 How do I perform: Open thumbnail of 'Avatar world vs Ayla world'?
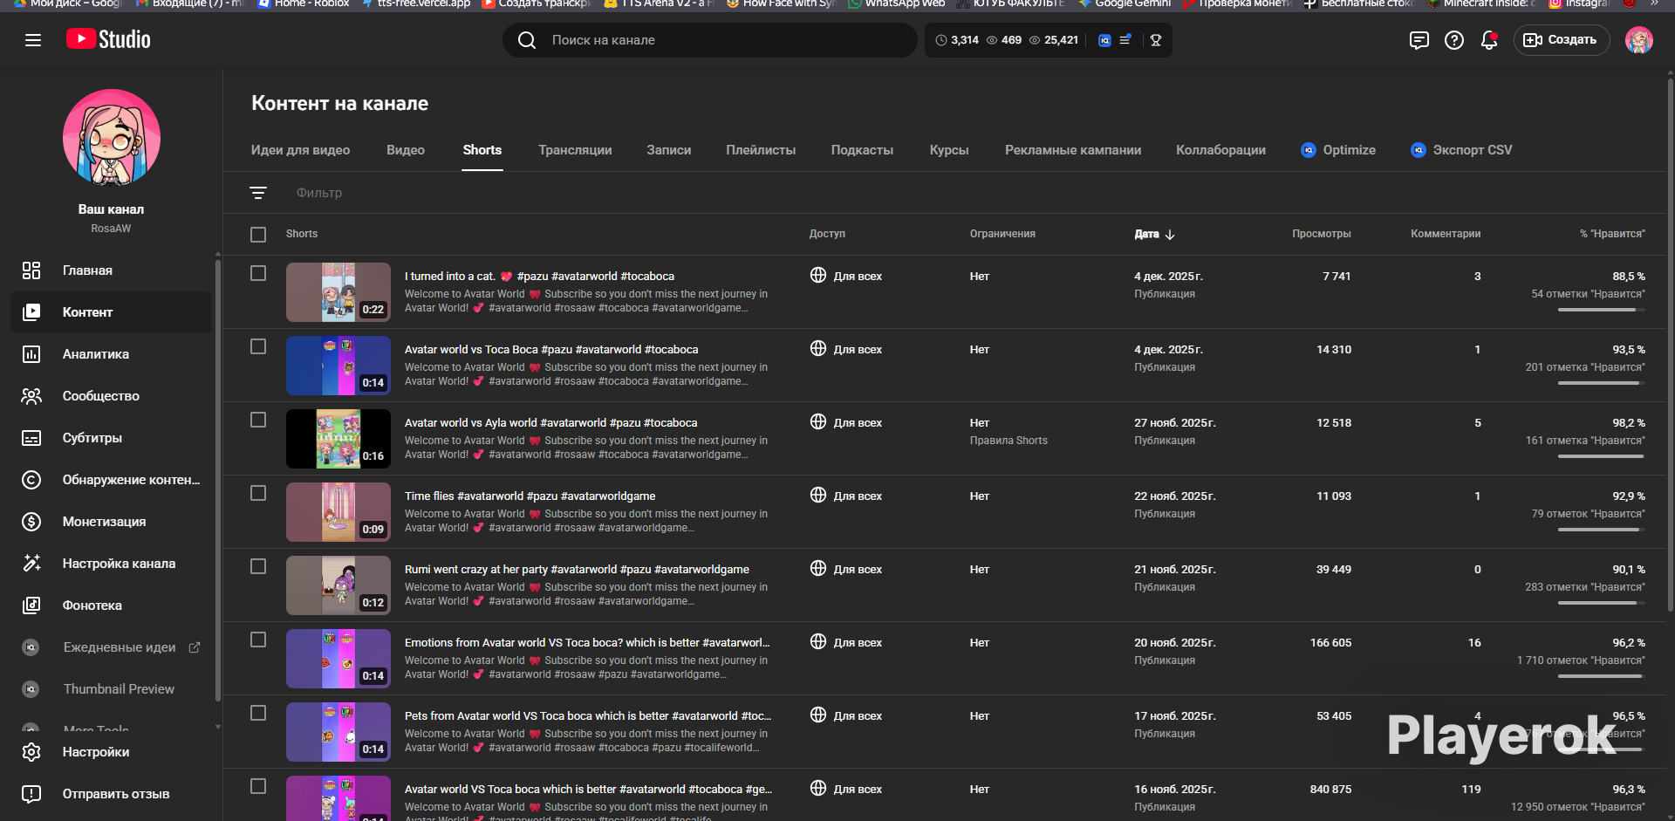[x=338, y=439]
